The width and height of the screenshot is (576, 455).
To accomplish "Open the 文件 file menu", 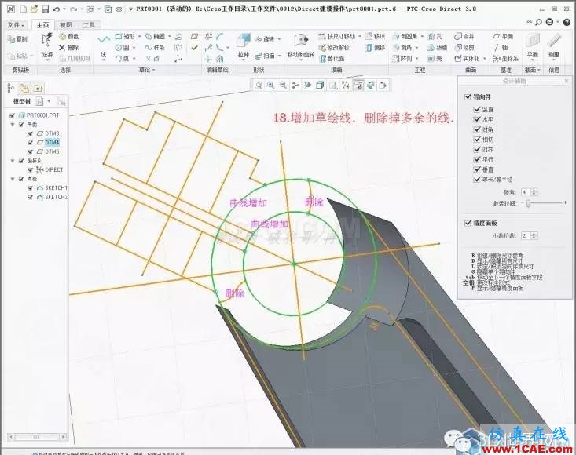I will (16, 25).
